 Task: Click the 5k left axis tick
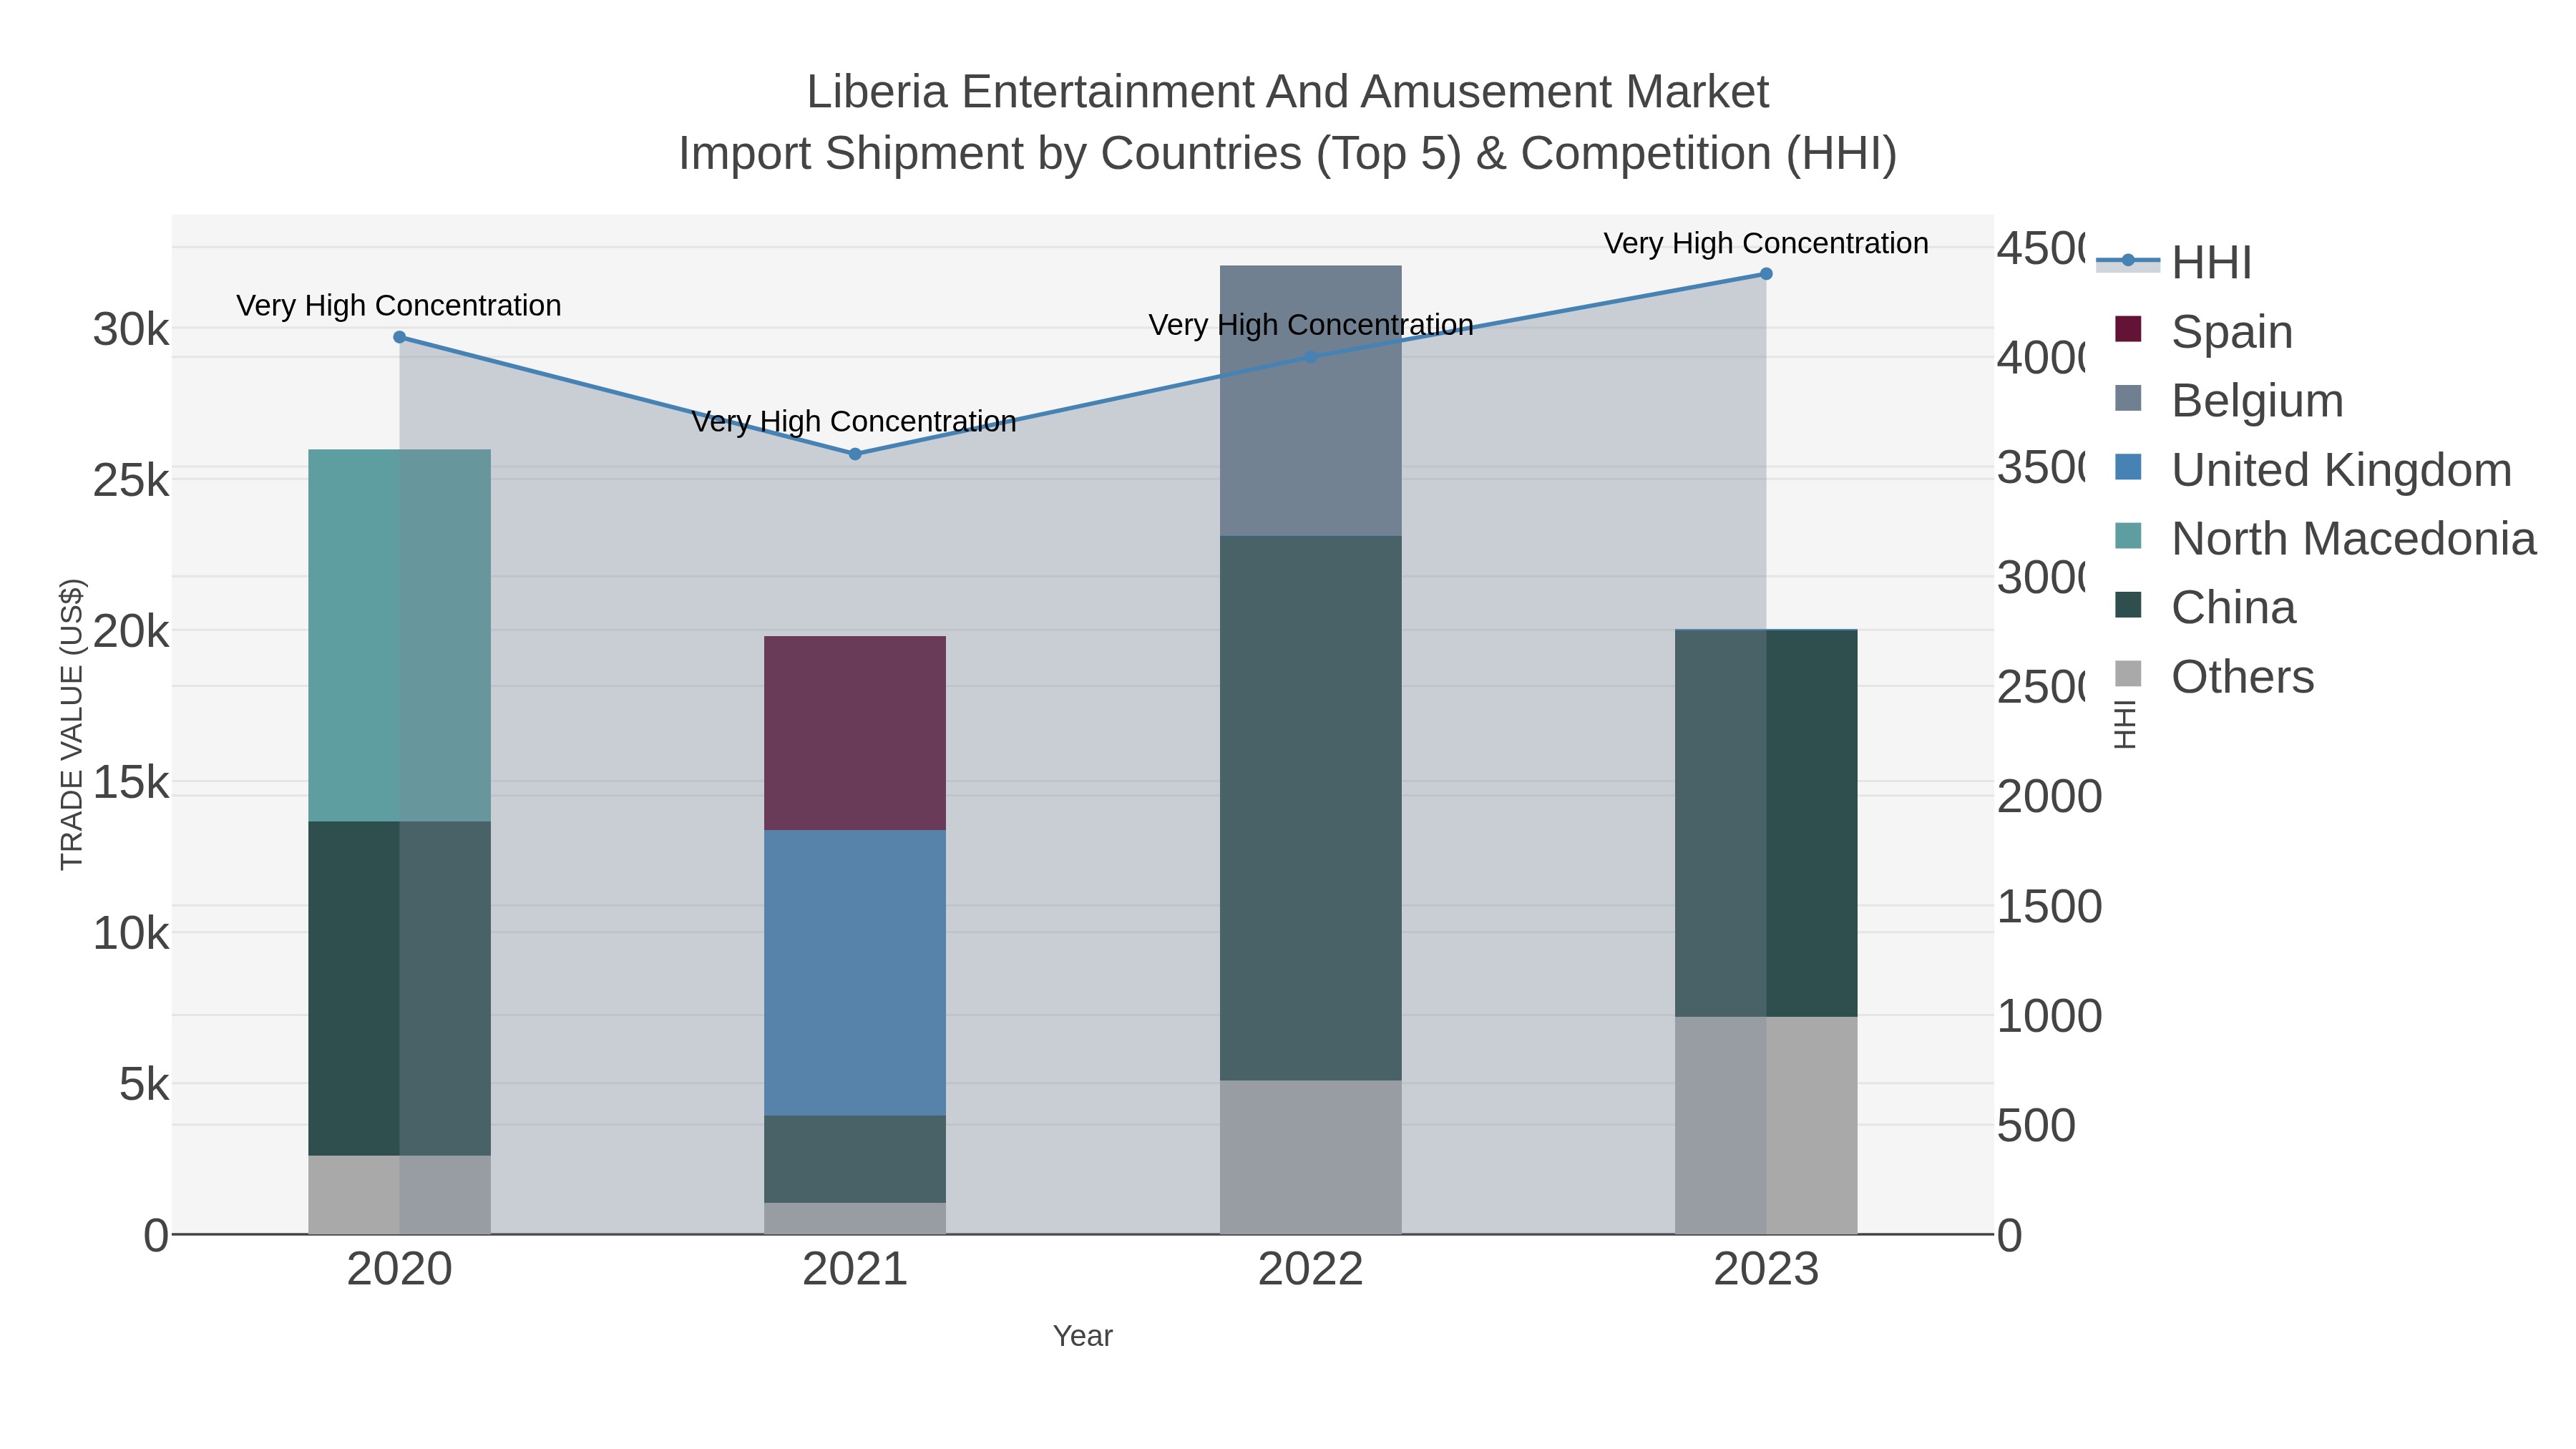(144, 1084)
